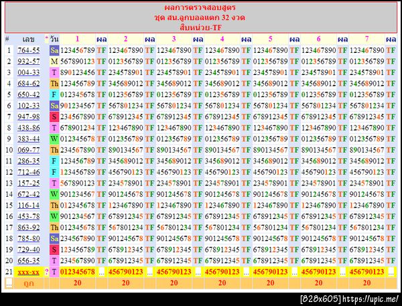402x306 pixels.
Task: Click 456790123 in row 12 column 3
Action: [x=174, y=172]
